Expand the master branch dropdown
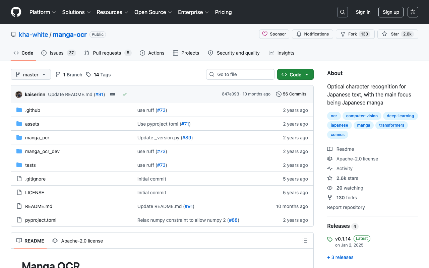Image resolution: width=429 pixels, height=268 pixels. tap(31, 74)
